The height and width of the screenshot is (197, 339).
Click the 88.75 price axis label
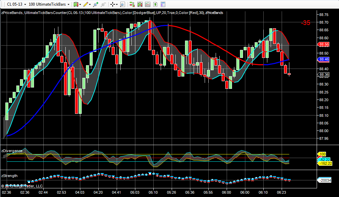324,15
